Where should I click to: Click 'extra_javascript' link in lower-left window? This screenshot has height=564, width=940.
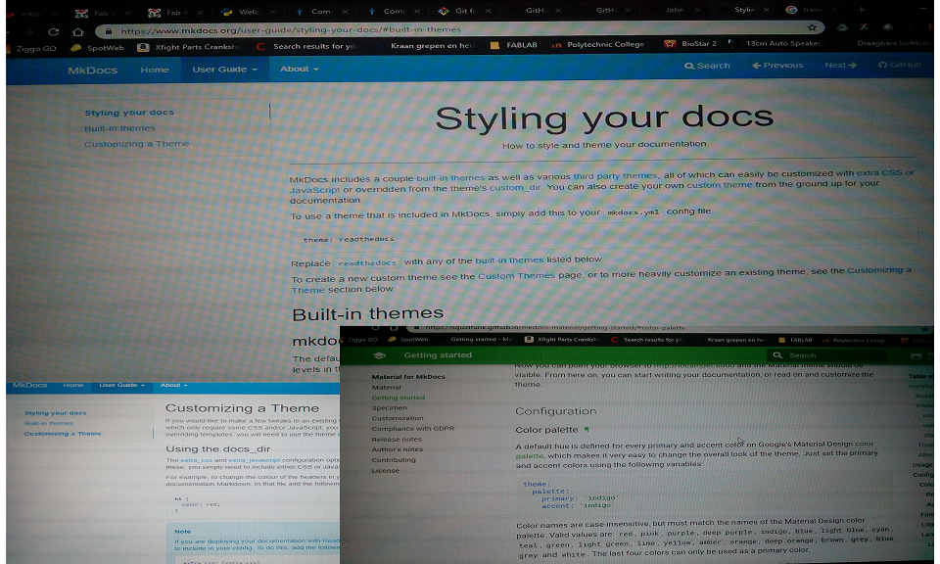tap(255, 460)
